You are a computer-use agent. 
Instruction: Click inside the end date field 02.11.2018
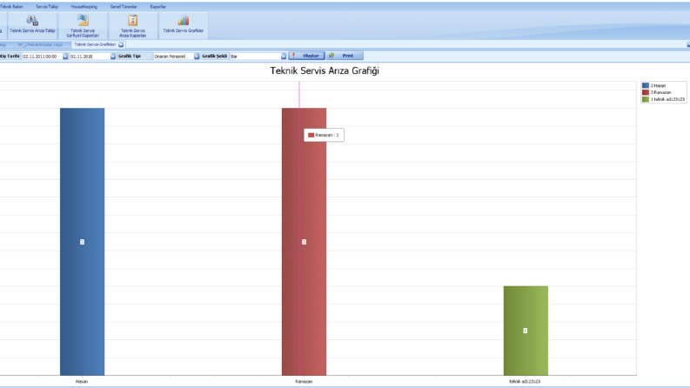pyautogui.click(x=90, y=57)
